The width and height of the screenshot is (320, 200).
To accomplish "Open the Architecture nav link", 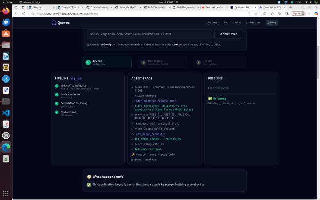I will pyautogui.click(x=253, y=23).
